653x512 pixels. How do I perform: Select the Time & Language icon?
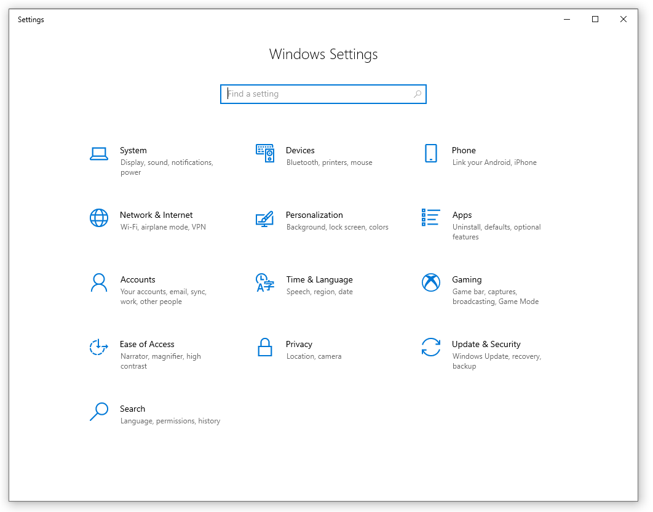(x=264, y=282)
